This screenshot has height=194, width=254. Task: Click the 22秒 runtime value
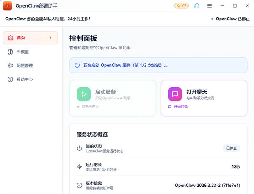pyautogui.click(x=236, y=167)
